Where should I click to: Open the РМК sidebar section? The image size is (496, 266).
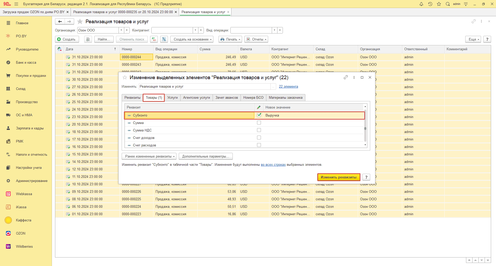(20, 142)
